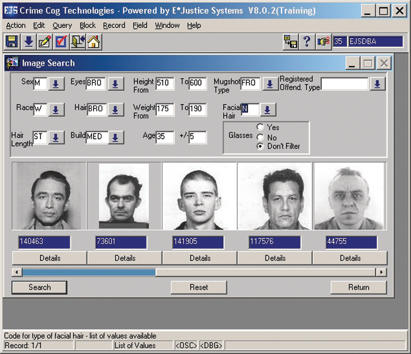
Task: Select the Glasses Yes radio button
Action: coord(260,127)
